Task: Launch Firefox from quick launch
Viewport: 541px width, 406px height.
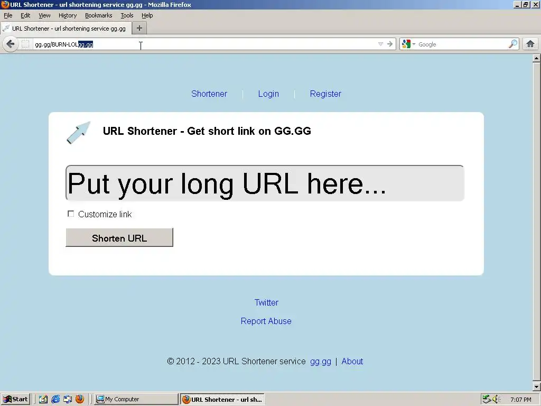Action: [x=80, y=399]
